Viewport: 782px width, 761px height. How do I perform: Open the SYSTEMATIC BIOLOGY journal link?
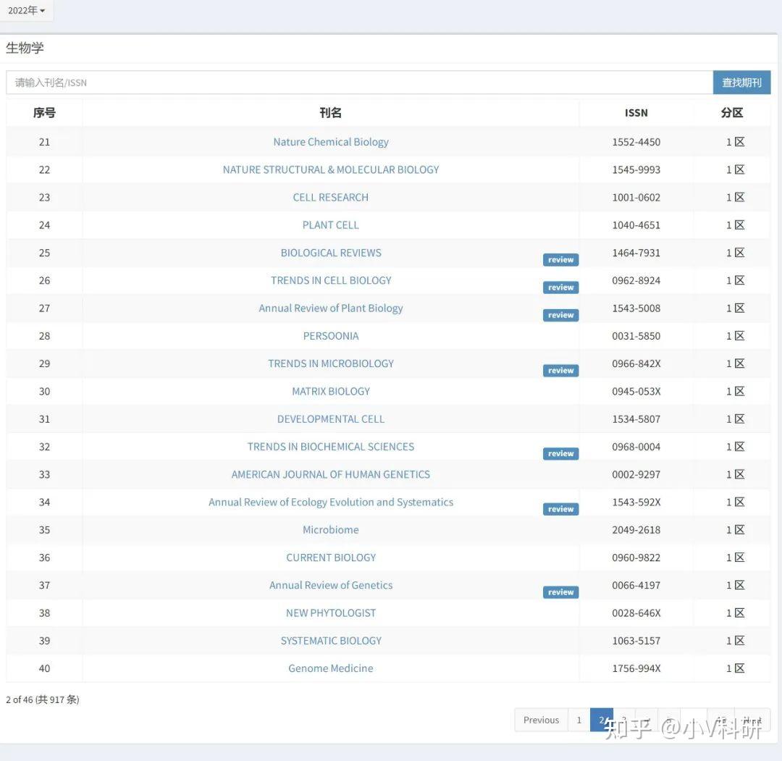coord(331,641)
